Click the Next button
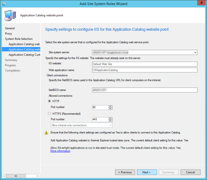Screen dimensions: 207x180 click(x=146, y=172)
